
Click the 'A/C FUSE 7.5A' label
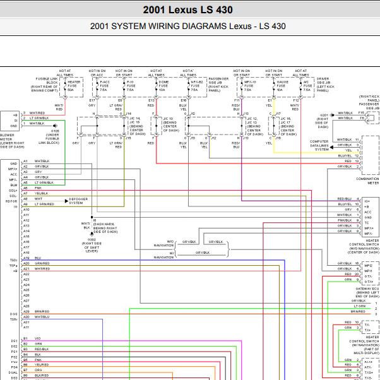tap(307, 86)
